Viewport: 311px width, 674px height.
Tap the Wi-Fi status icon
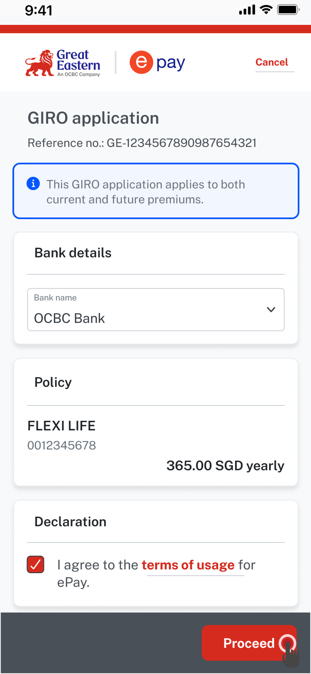[x=266, y=10]
